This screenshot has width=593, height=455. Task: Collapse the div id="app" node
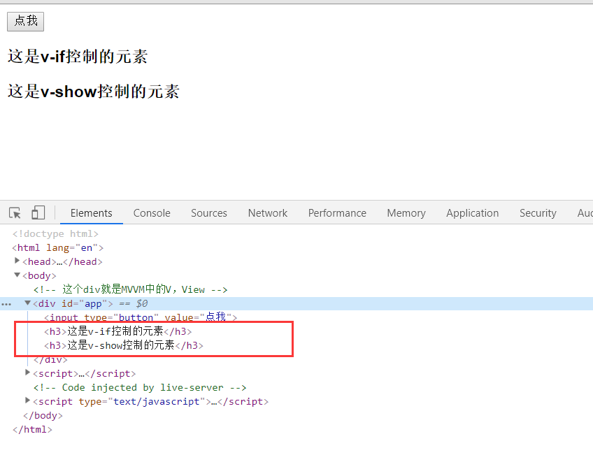pos(27,303)
